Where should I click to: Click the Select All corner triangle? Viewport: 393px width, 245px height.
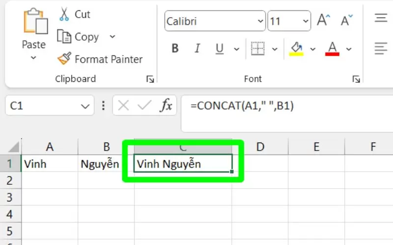click(14, 147)
